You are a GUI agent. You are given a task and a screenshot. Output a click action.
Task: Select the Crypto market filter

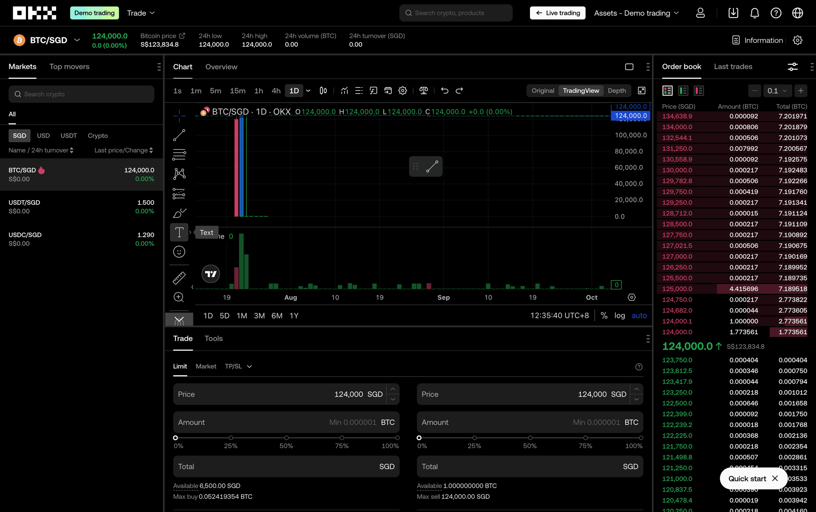click(98, 136)
